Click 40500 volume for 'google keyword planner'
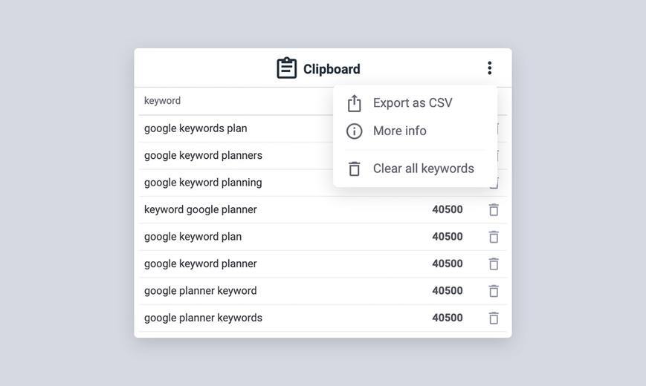The height and width of the screenshot is (386, 646). pos(448,264)
